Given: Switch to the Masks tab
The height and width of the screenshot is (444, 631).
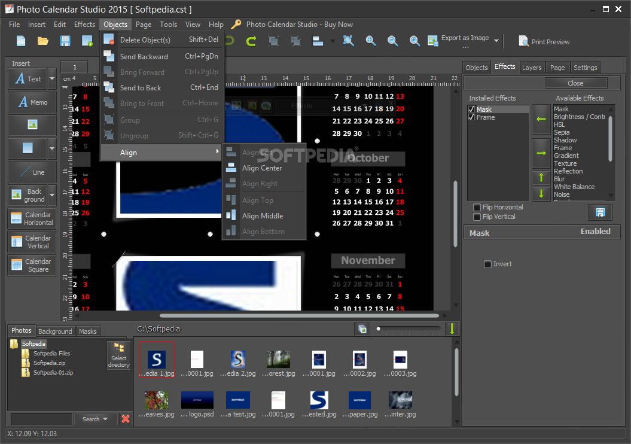Looking at the screenshot, I should pos(88,332).
